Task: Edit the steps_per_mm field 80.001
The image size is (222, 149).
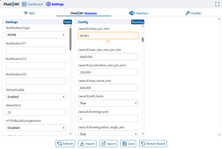Action: pos(108,36)
